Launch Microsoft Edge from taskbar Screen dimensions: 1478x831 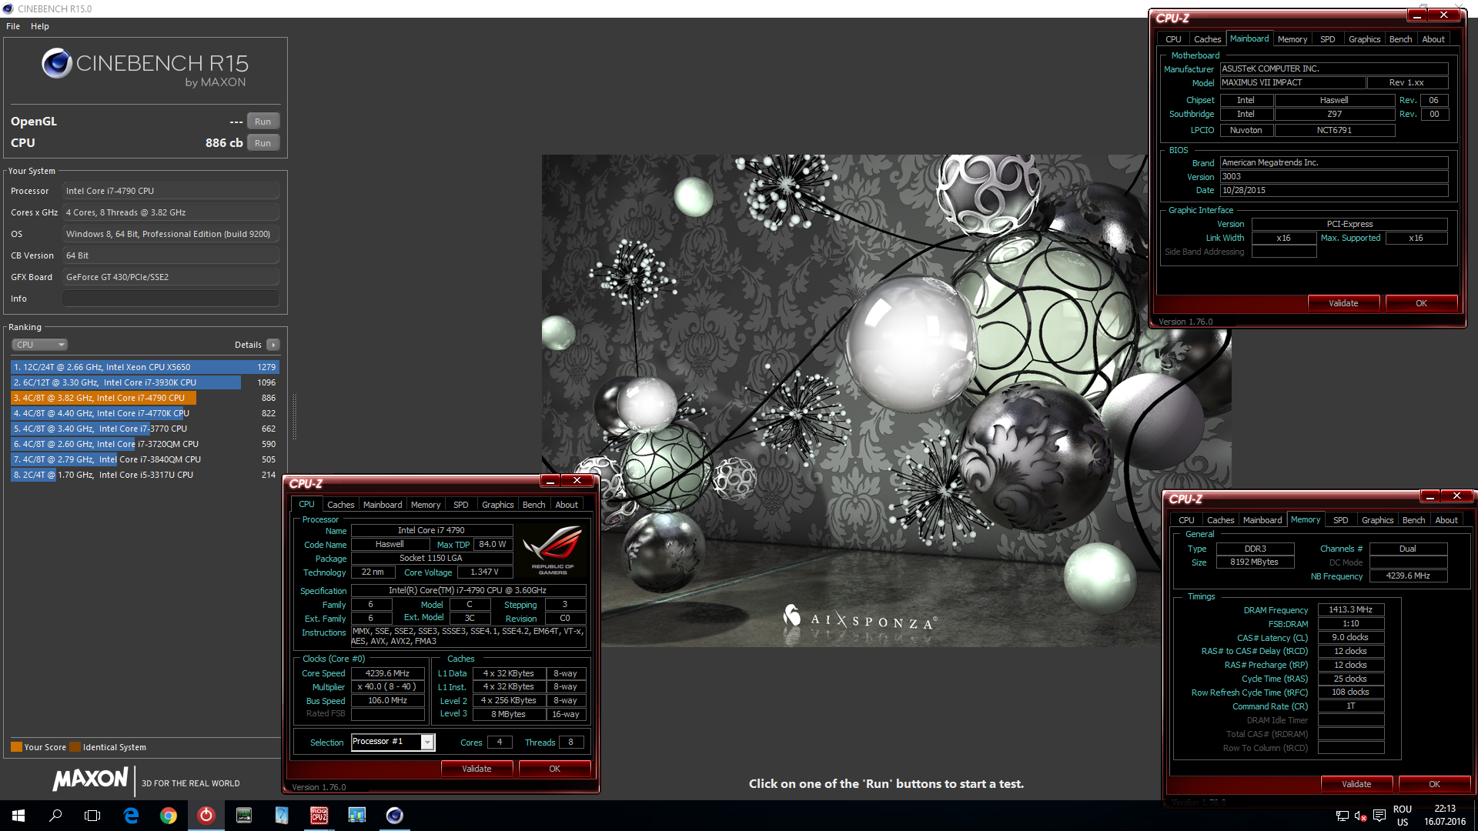pyautogui.click(x=131, y=816)
